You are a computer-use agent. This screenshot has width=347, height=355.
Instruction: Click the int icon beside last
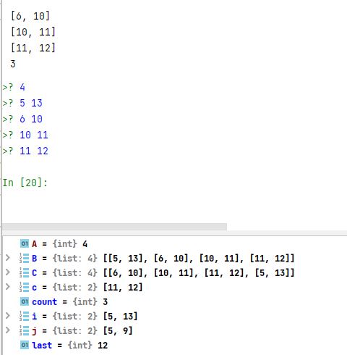click(25, 345)
